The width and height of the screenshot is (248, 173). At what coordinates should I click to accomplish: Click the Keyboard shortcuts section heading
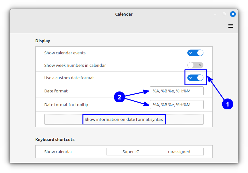pyautogui.click(x=55, y=139)
